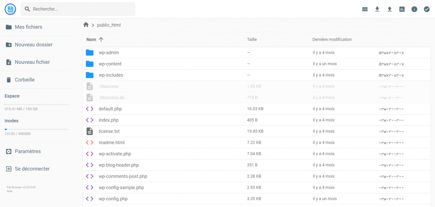Show info with the info icon
This screenshot has width=435, height=207.
click(414, 9)
